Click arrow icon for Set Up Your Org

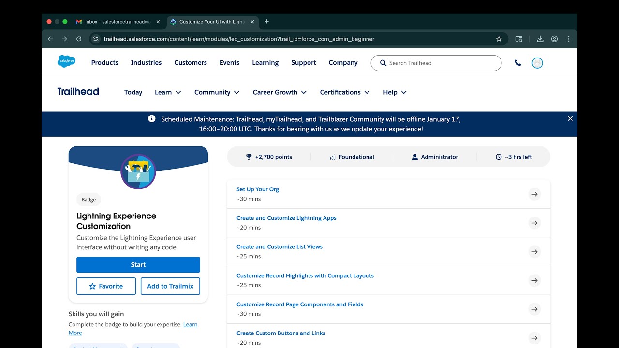coord(534,194)
